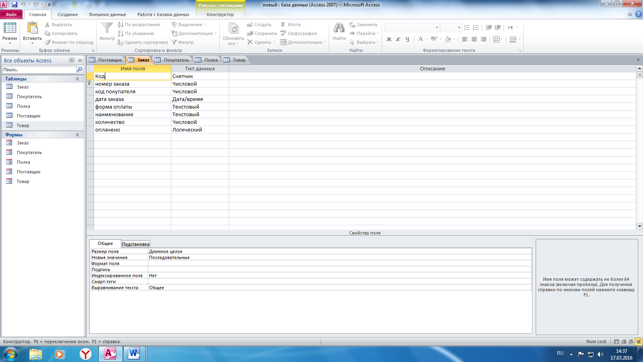Click the Вырезать cut command
The height and width of the screenshot is (362, 643).
(58, 25)
